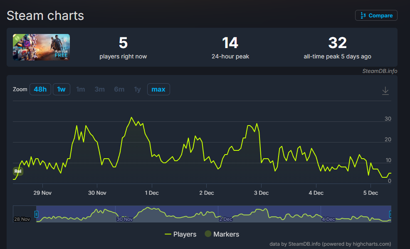Switch zoom to 1w
Screen dimensions: 410x249
pyautogui.click(x=62, y=89)
